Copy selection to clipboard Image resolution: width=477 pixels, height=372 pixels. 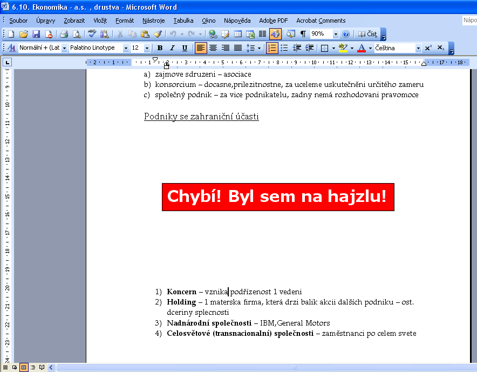tap(132, 34)
